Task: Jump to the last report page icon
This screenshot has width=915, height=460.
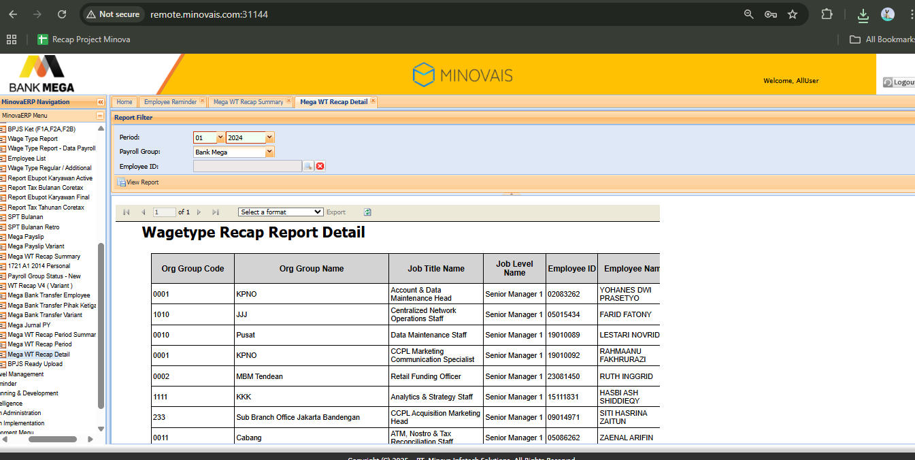Action: coord(216,212)
